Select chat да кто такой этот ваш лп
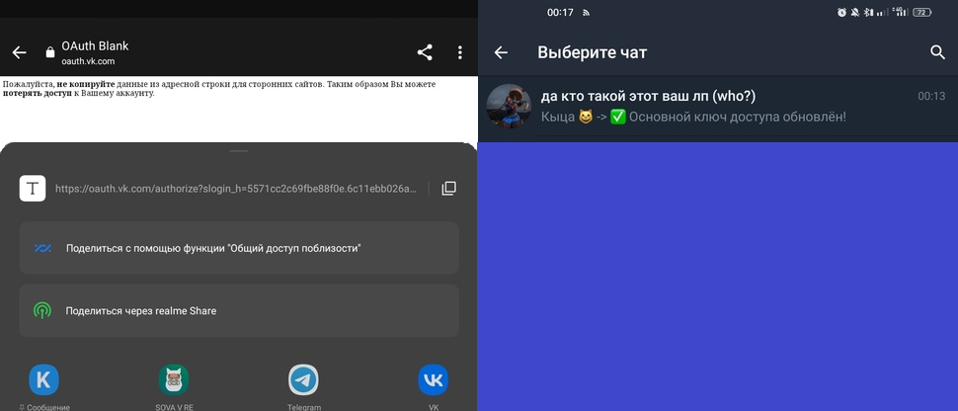This screenshot has height=411, width=958. click(718, 107)
